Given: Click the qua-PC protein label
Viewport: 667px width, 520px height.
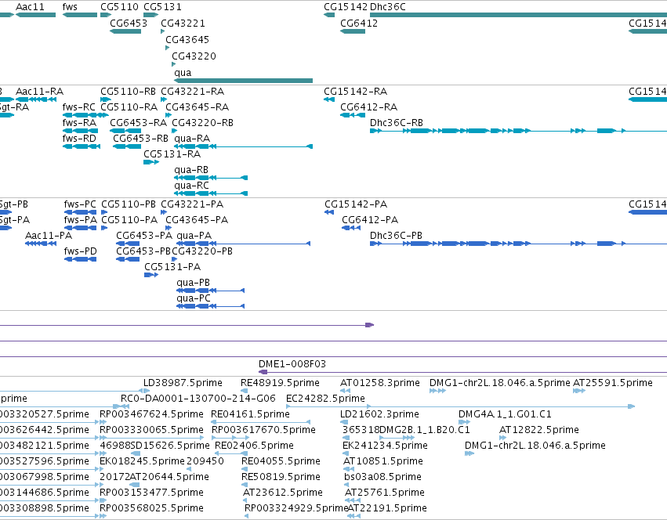Looking at the screenshot, I should (x=194, y=299).
